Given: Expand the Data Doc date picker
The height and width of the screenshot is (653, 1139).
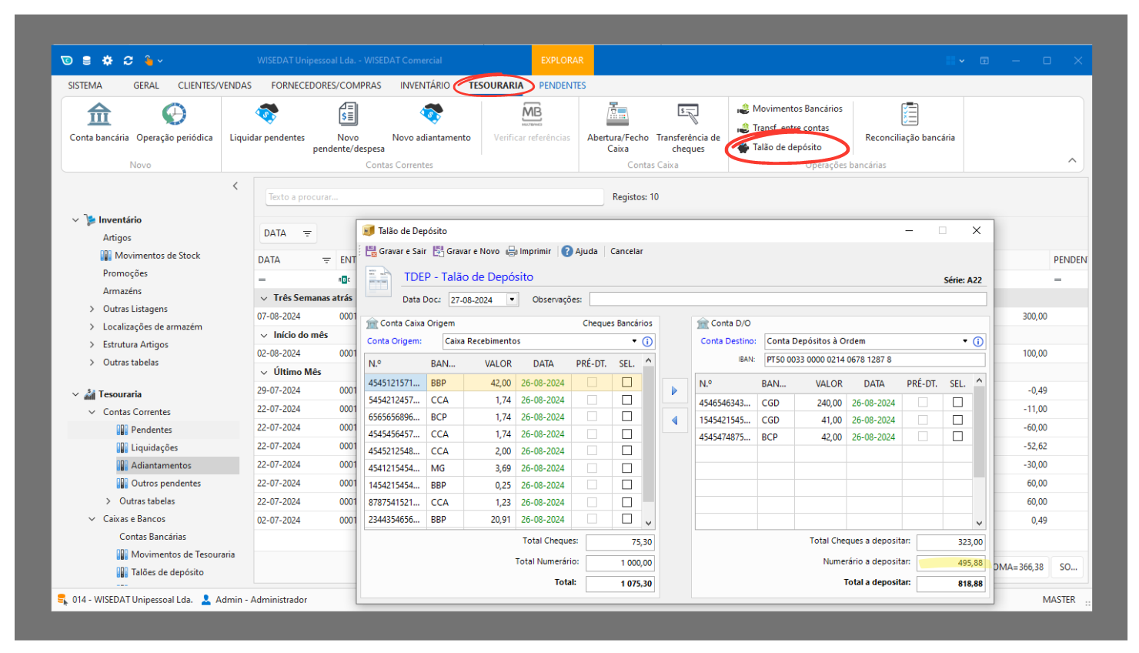Looking at the screenshot, I should click(513, 300).
